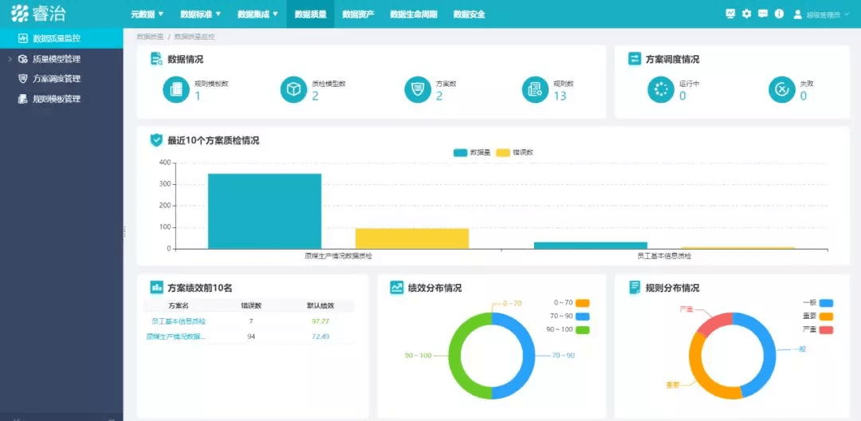Viewport: 861px width, 421px height.
Task: Click the info icon in top bar
Action: click(779, 14)
